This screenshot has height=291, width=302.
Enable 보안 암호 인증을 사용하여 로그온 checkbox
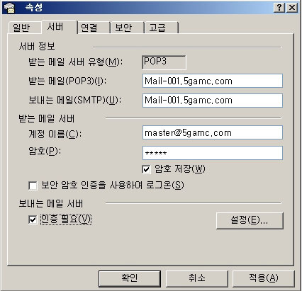click(x=33, y=186)
